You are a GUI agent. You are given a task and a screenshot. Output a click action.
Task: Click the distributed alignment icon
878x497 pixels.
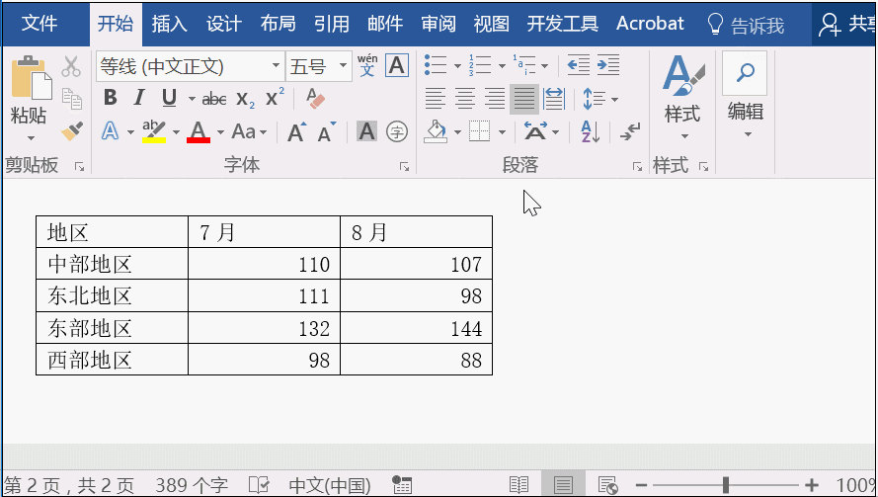tap(554, 99)
